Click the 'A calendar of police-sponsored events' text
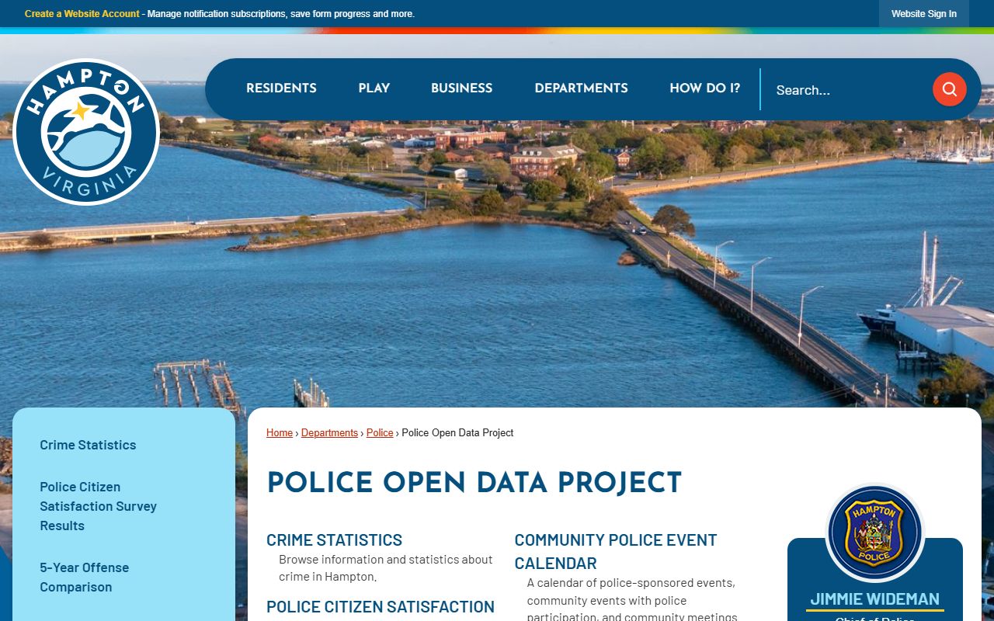 click(632, 600)
